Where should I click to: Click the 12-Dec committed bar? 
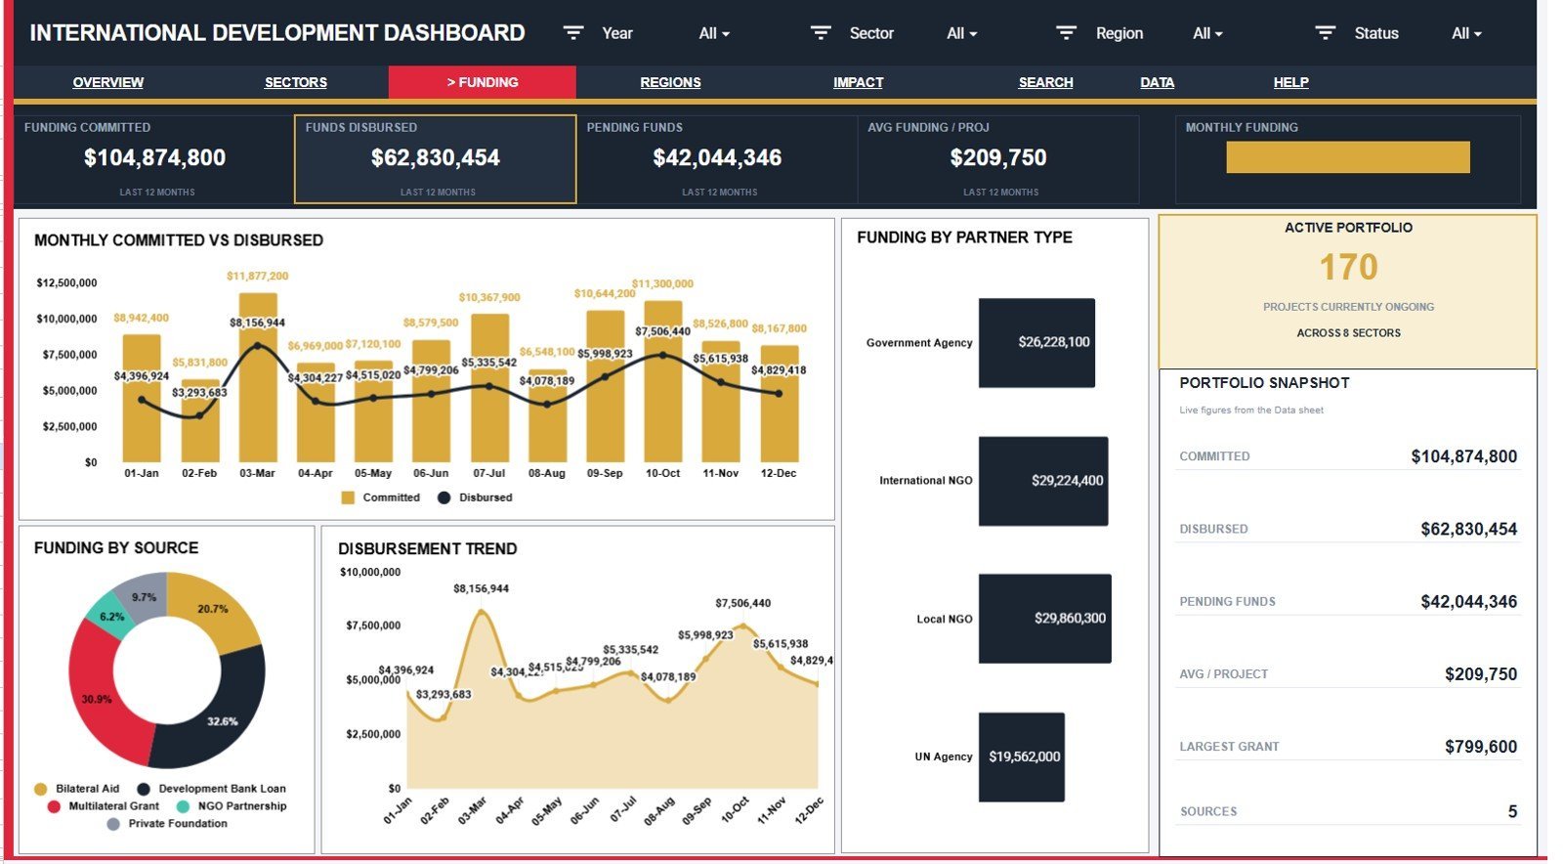[780, 404]
